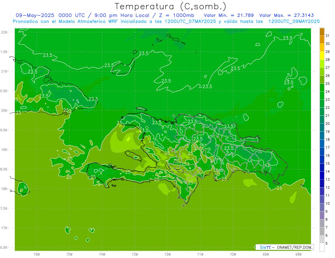Click the longitude axis label "68W"
The image size is (335, 258).
(298, 254)
